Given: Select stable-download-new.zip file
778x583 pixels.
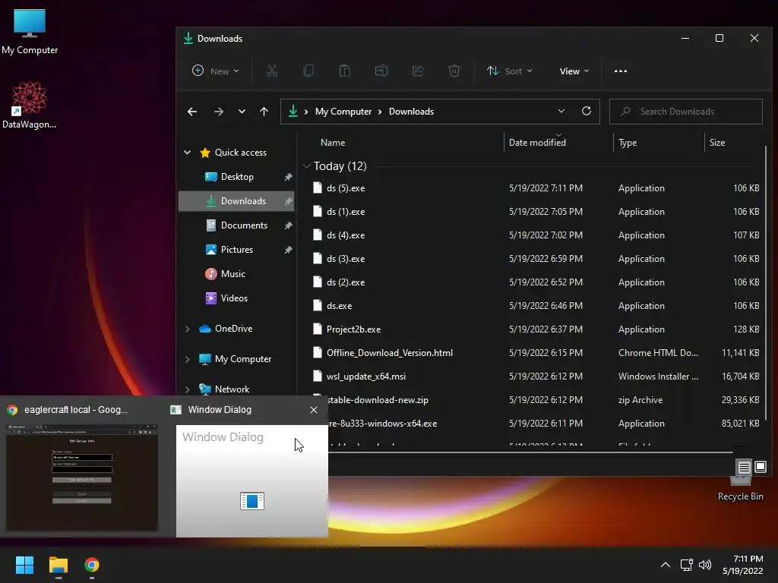Looking at the screenshot, I should pos(545,399).
